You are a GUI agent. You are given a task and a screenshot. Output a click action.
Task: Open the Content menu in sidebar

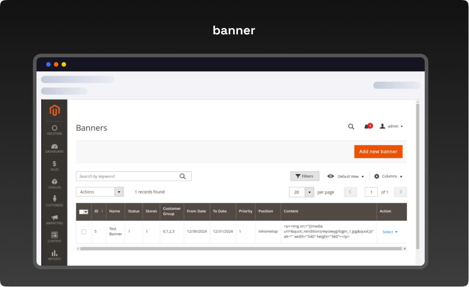tap(55, 237)
